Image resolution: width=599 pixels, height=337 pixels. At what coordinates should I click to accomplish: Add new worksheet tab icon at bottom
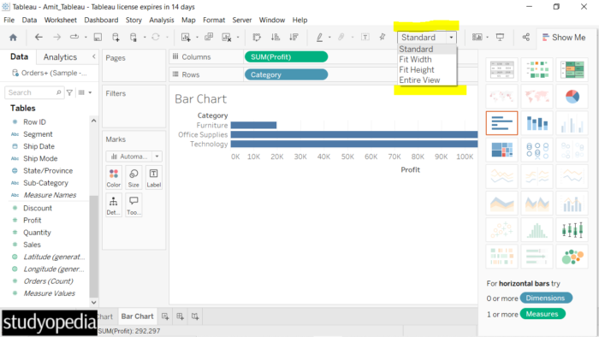coord(165,316)
